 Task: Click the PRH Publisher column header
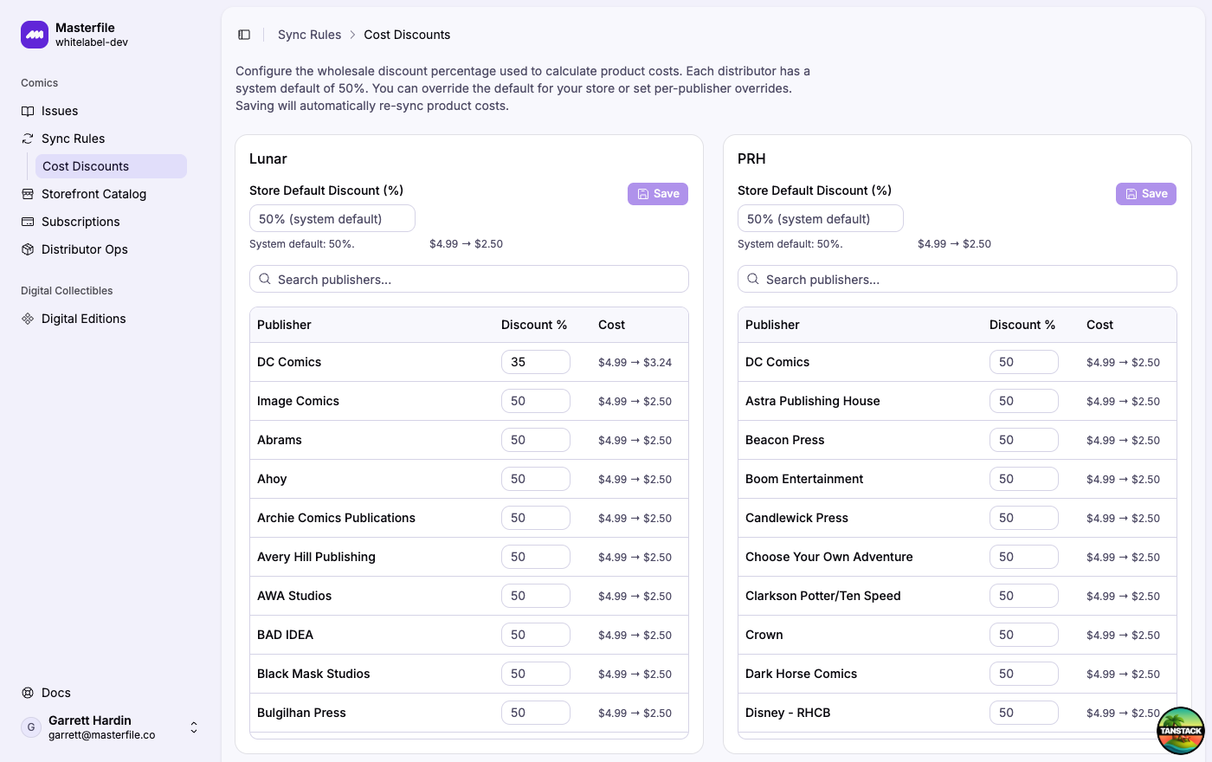[772, 325]
